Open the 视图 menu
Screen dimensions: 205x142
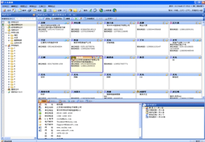[24, 6]
